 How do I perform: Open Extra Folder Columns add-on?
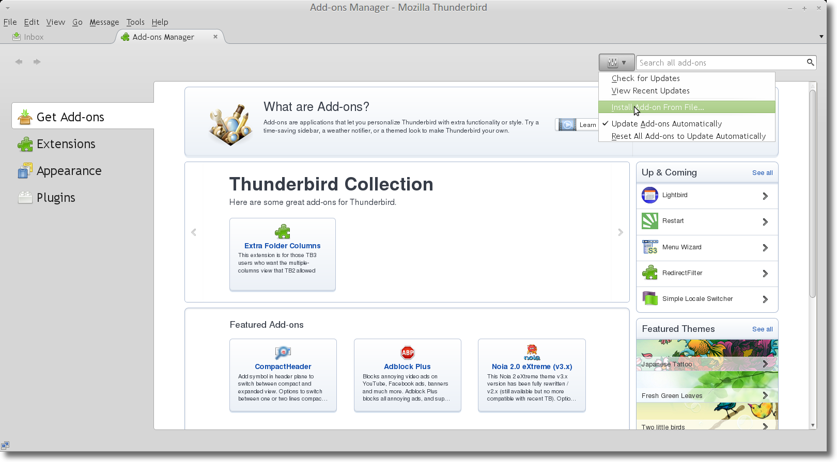coord(283,254)
